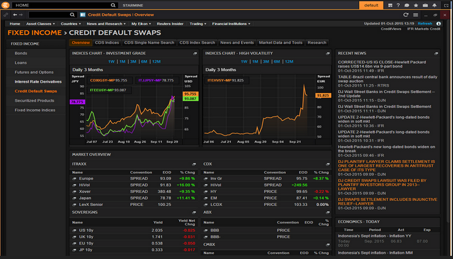
Task: Open the messenger chat bubble icon
Action: coord(407,5)
